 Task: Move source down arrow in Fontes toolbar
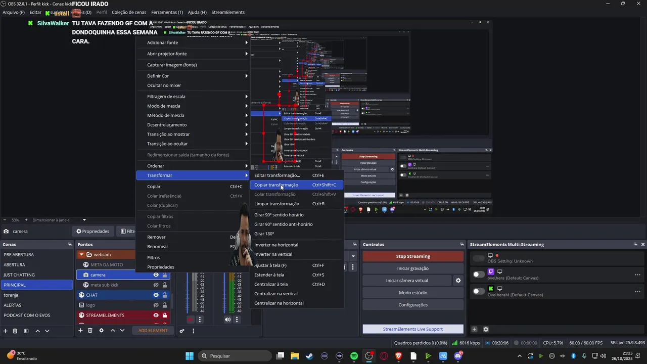coord(122,330)
